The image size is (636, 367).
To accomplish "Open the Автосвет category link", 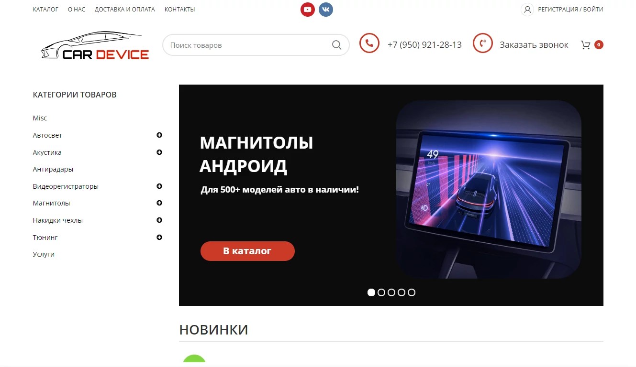I will (x=47, y=135).
